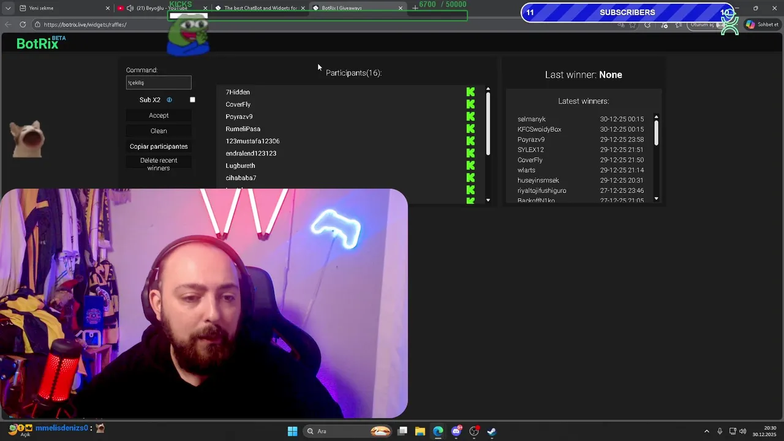Click winner KFCSwoidyBox in latest winners
784x441 pixels.
tap(540, 129)
